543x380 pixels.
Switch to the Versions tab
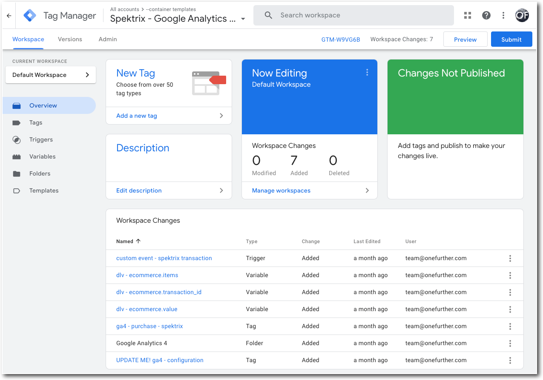(x=69, y=39)
